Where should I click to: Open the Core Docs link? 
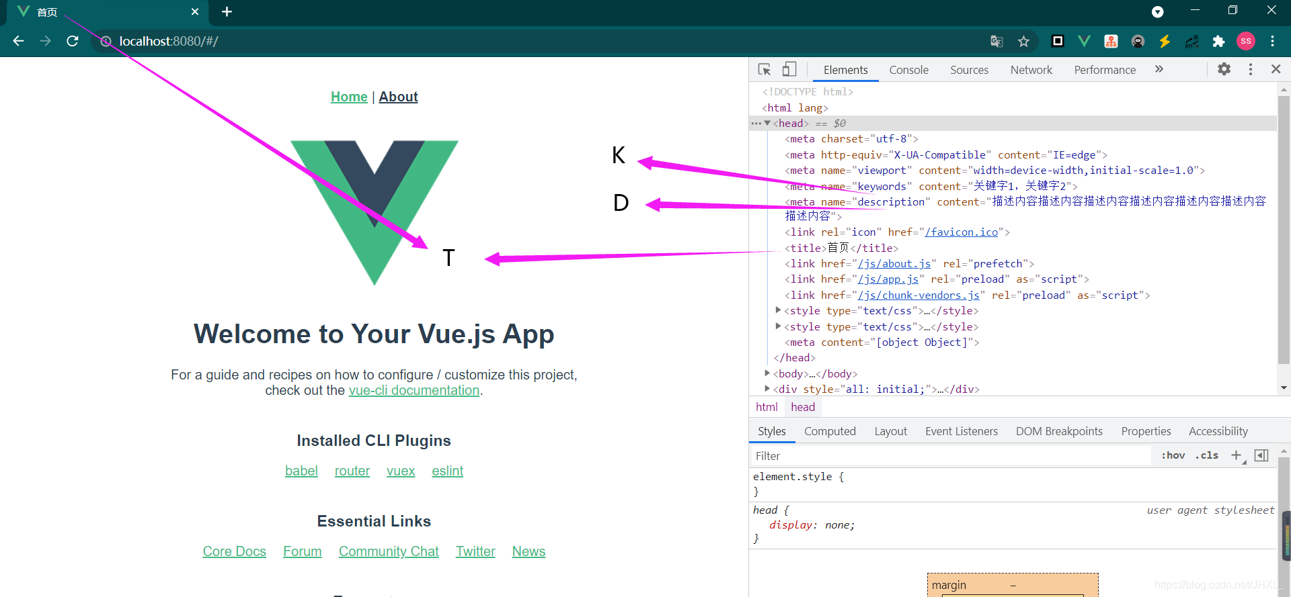(x=235, y=551)
